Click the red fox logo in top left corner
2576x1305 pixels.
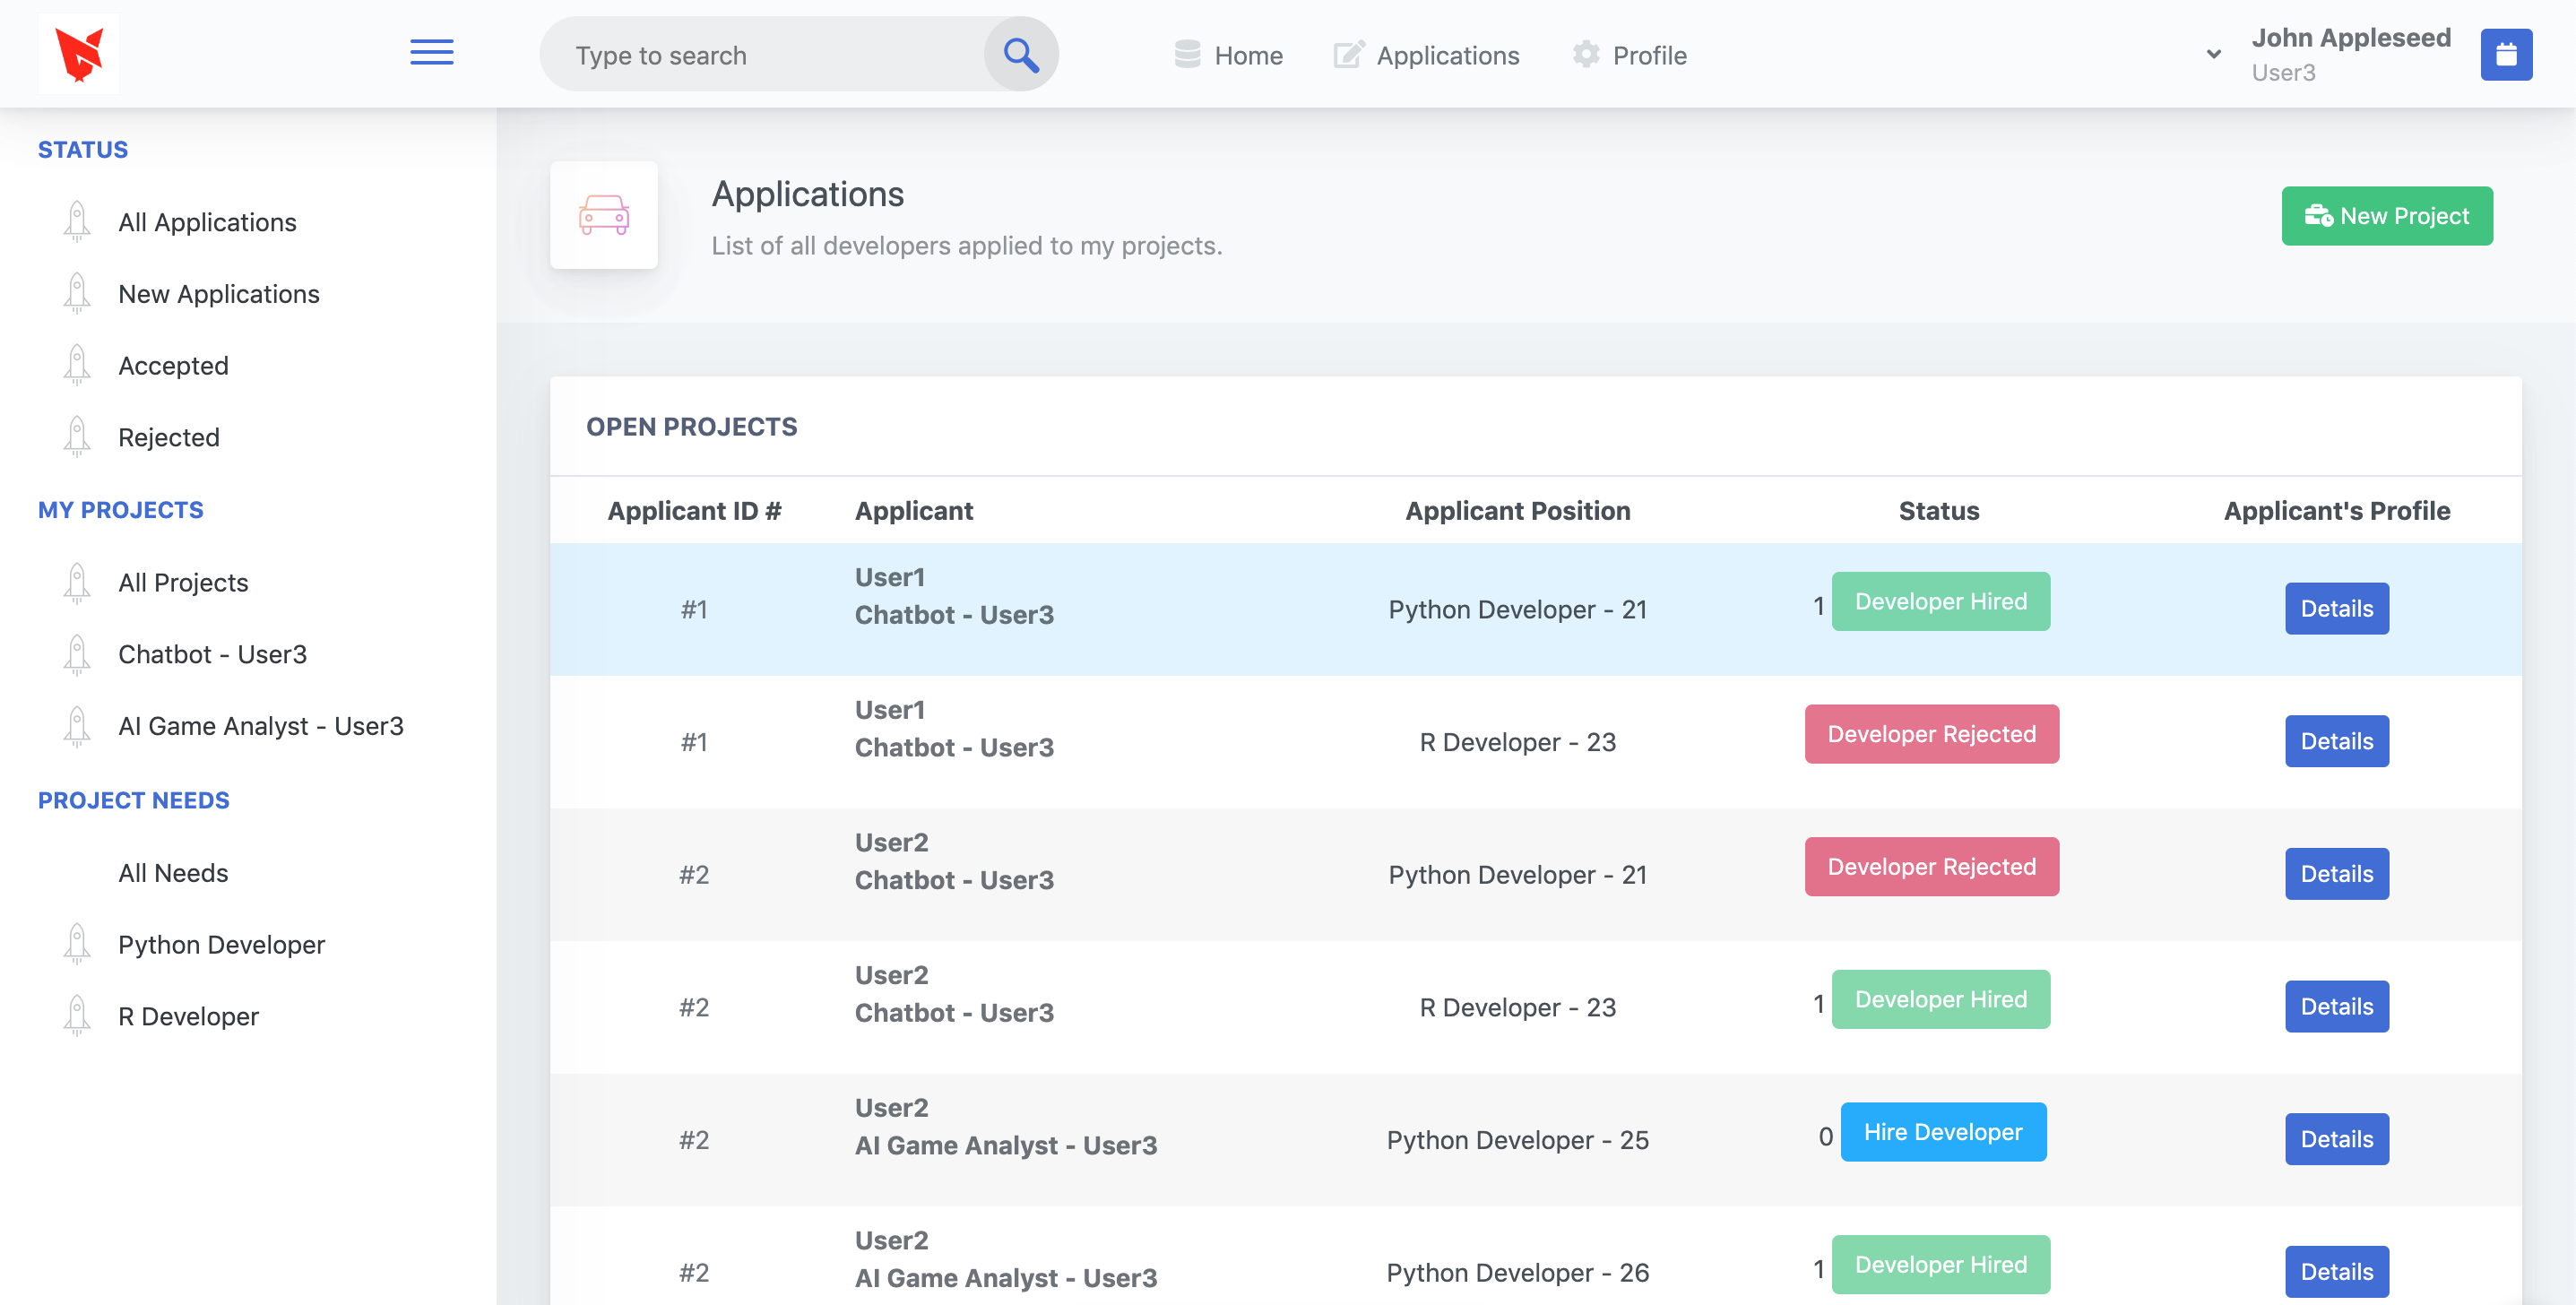point(78,54)
